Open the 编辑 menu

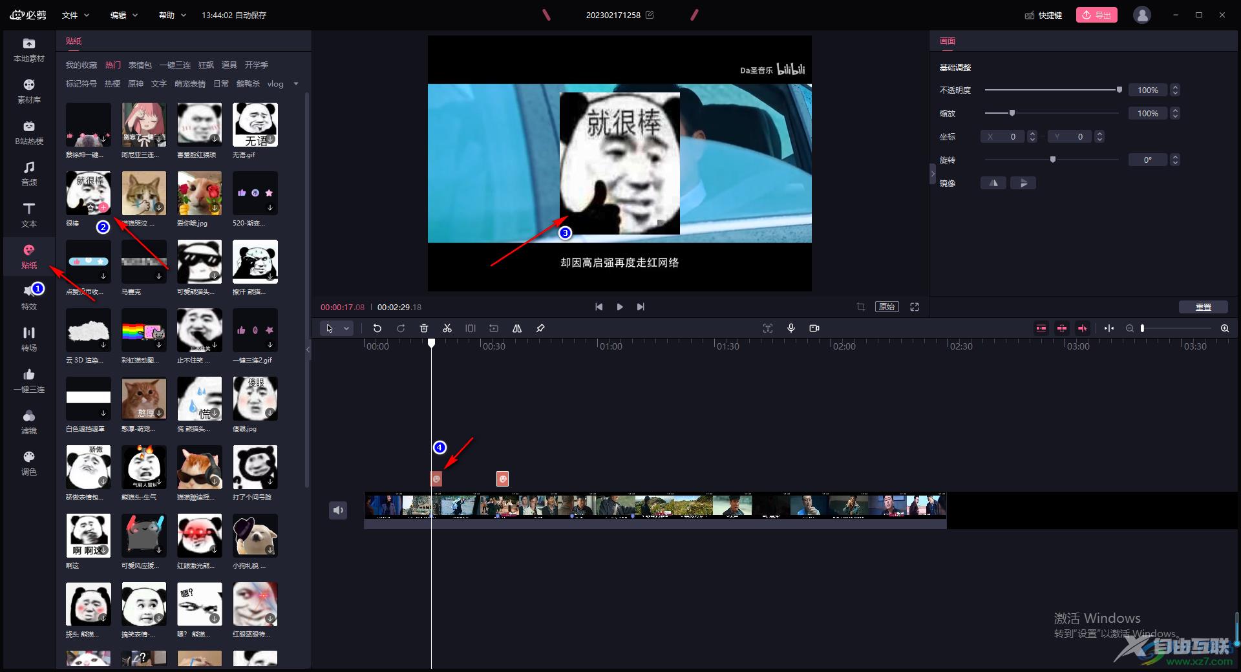click(x=124, y=15)
